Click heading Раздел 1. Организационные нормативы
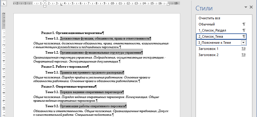The width and height of the screenshot is (257, 117). (x=73, y=33)
